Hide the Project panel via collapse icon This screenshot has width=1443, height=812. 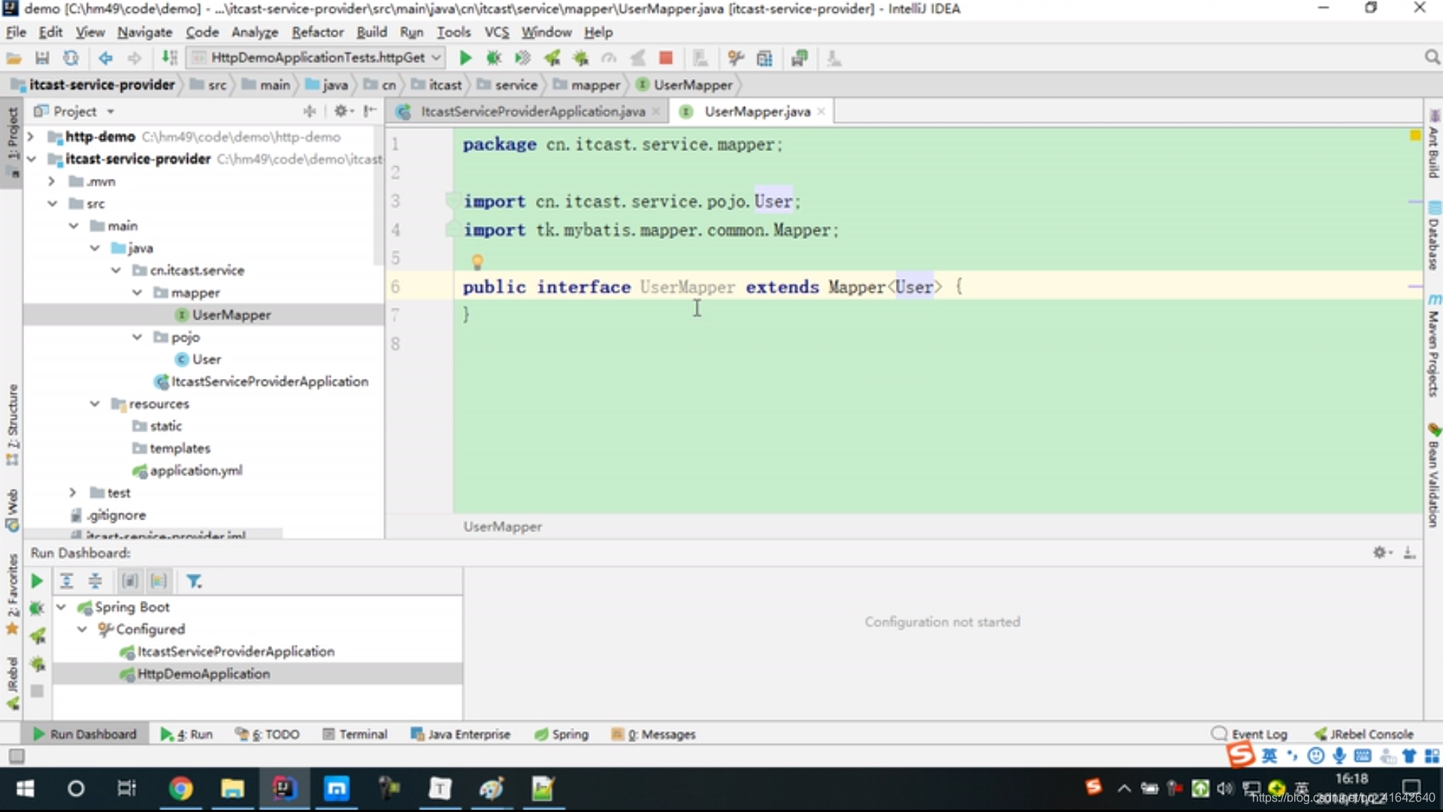(370, 111)
